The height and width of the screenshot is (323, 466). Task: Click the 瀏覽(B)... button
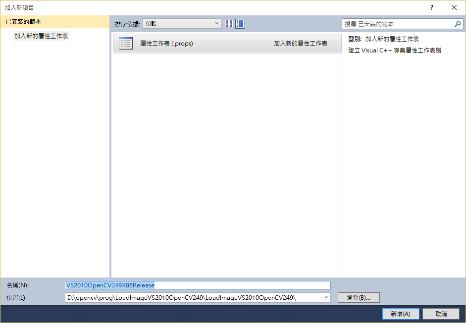coord(359,297)
